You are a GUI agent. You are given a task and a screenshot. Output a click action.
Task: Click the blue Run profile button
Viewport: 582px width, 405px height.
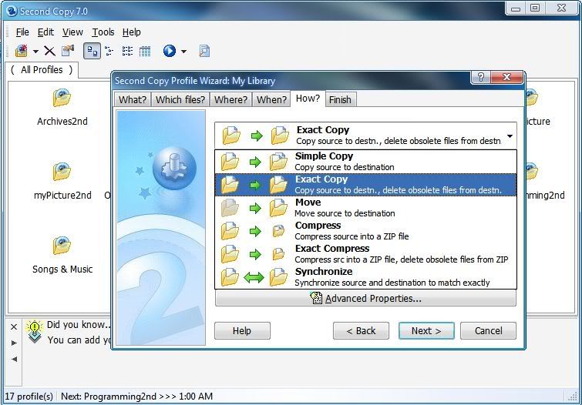pyautogui.click(x=170, y=51)
